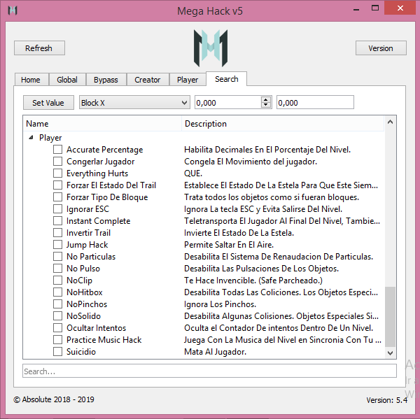Toggle the Congerlar Jugador checkbox
Viewport: 420px width, 419px height.
57,161
